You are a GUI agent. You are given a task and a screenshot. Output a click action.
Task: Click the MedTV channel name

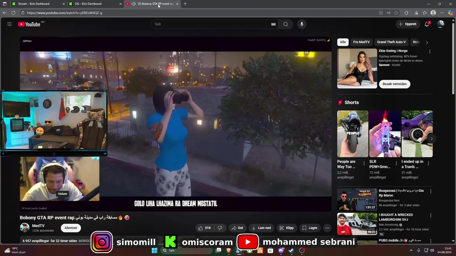(38, 226)
